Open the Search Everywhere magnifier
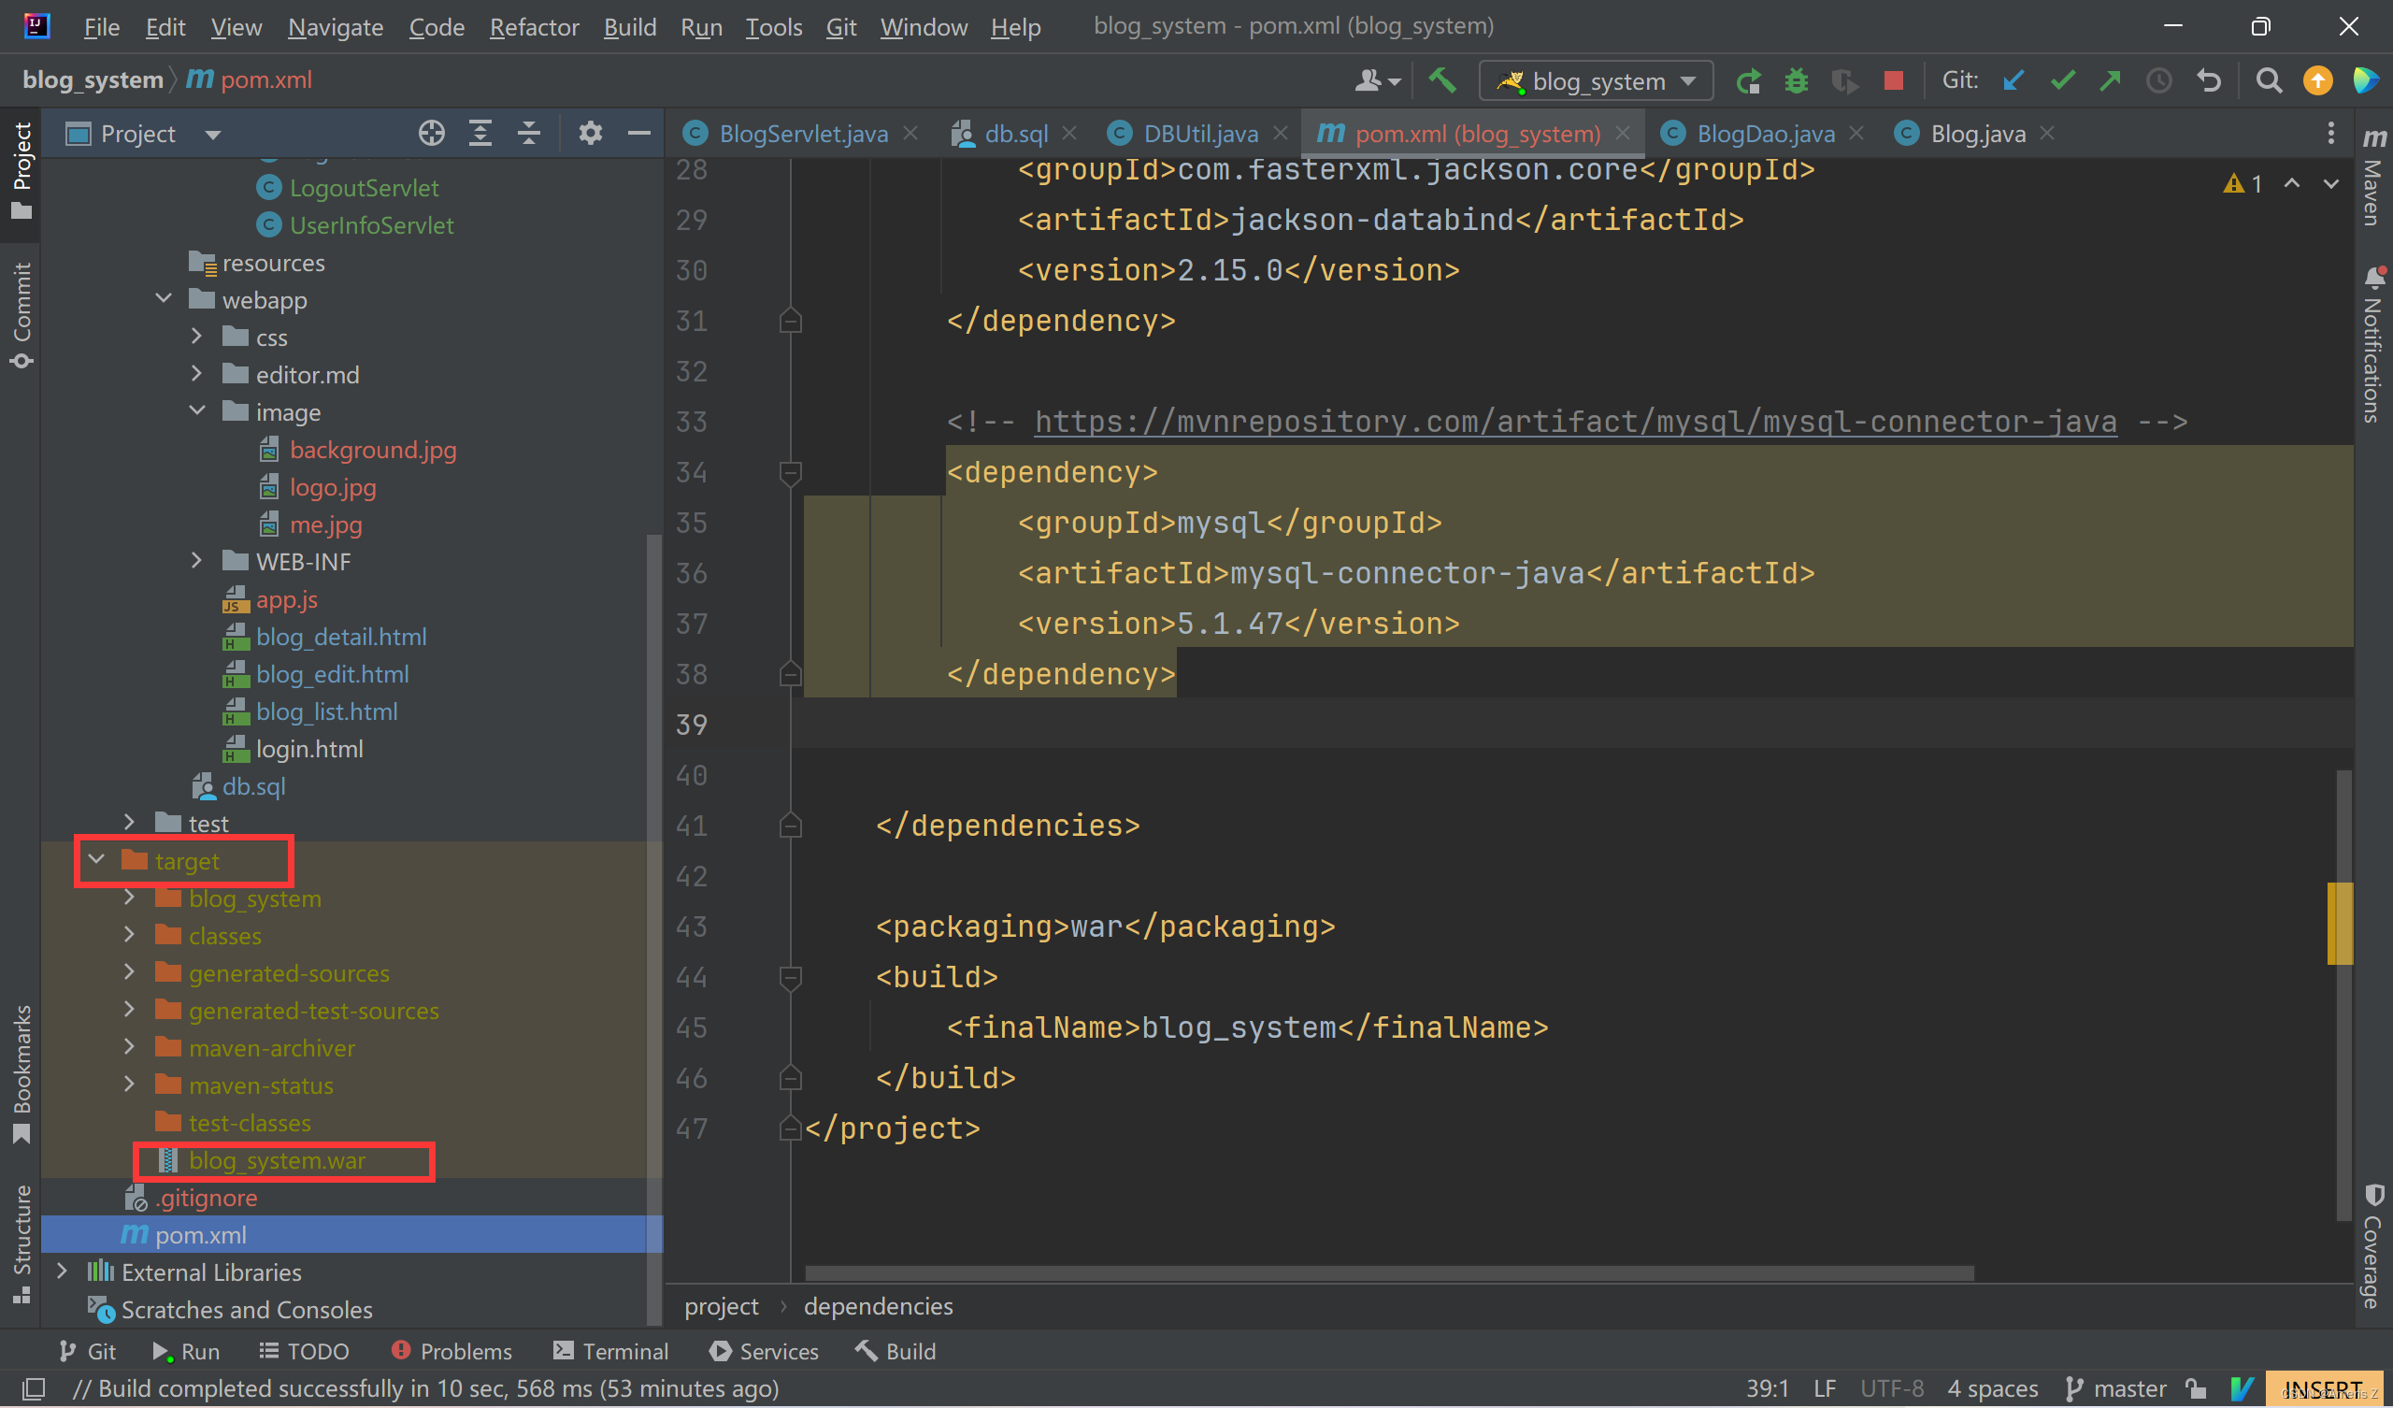Screen dimensions: 2393x1408 (x=2269, y=80)
